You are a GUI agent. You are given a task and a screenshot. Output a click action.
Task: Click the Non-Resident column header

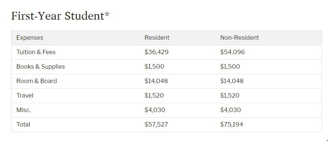(240, 38)
